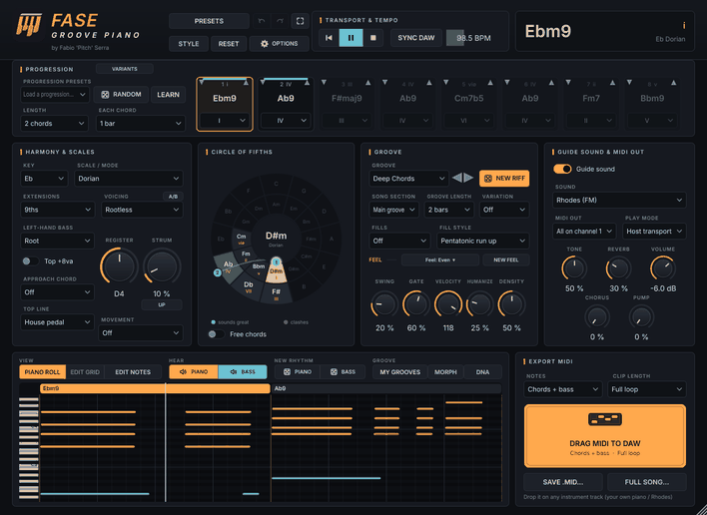The width and height of the screenshot is (707, 515).
Task: Toggle the A/B voicing button
Action: pos(173,197)
